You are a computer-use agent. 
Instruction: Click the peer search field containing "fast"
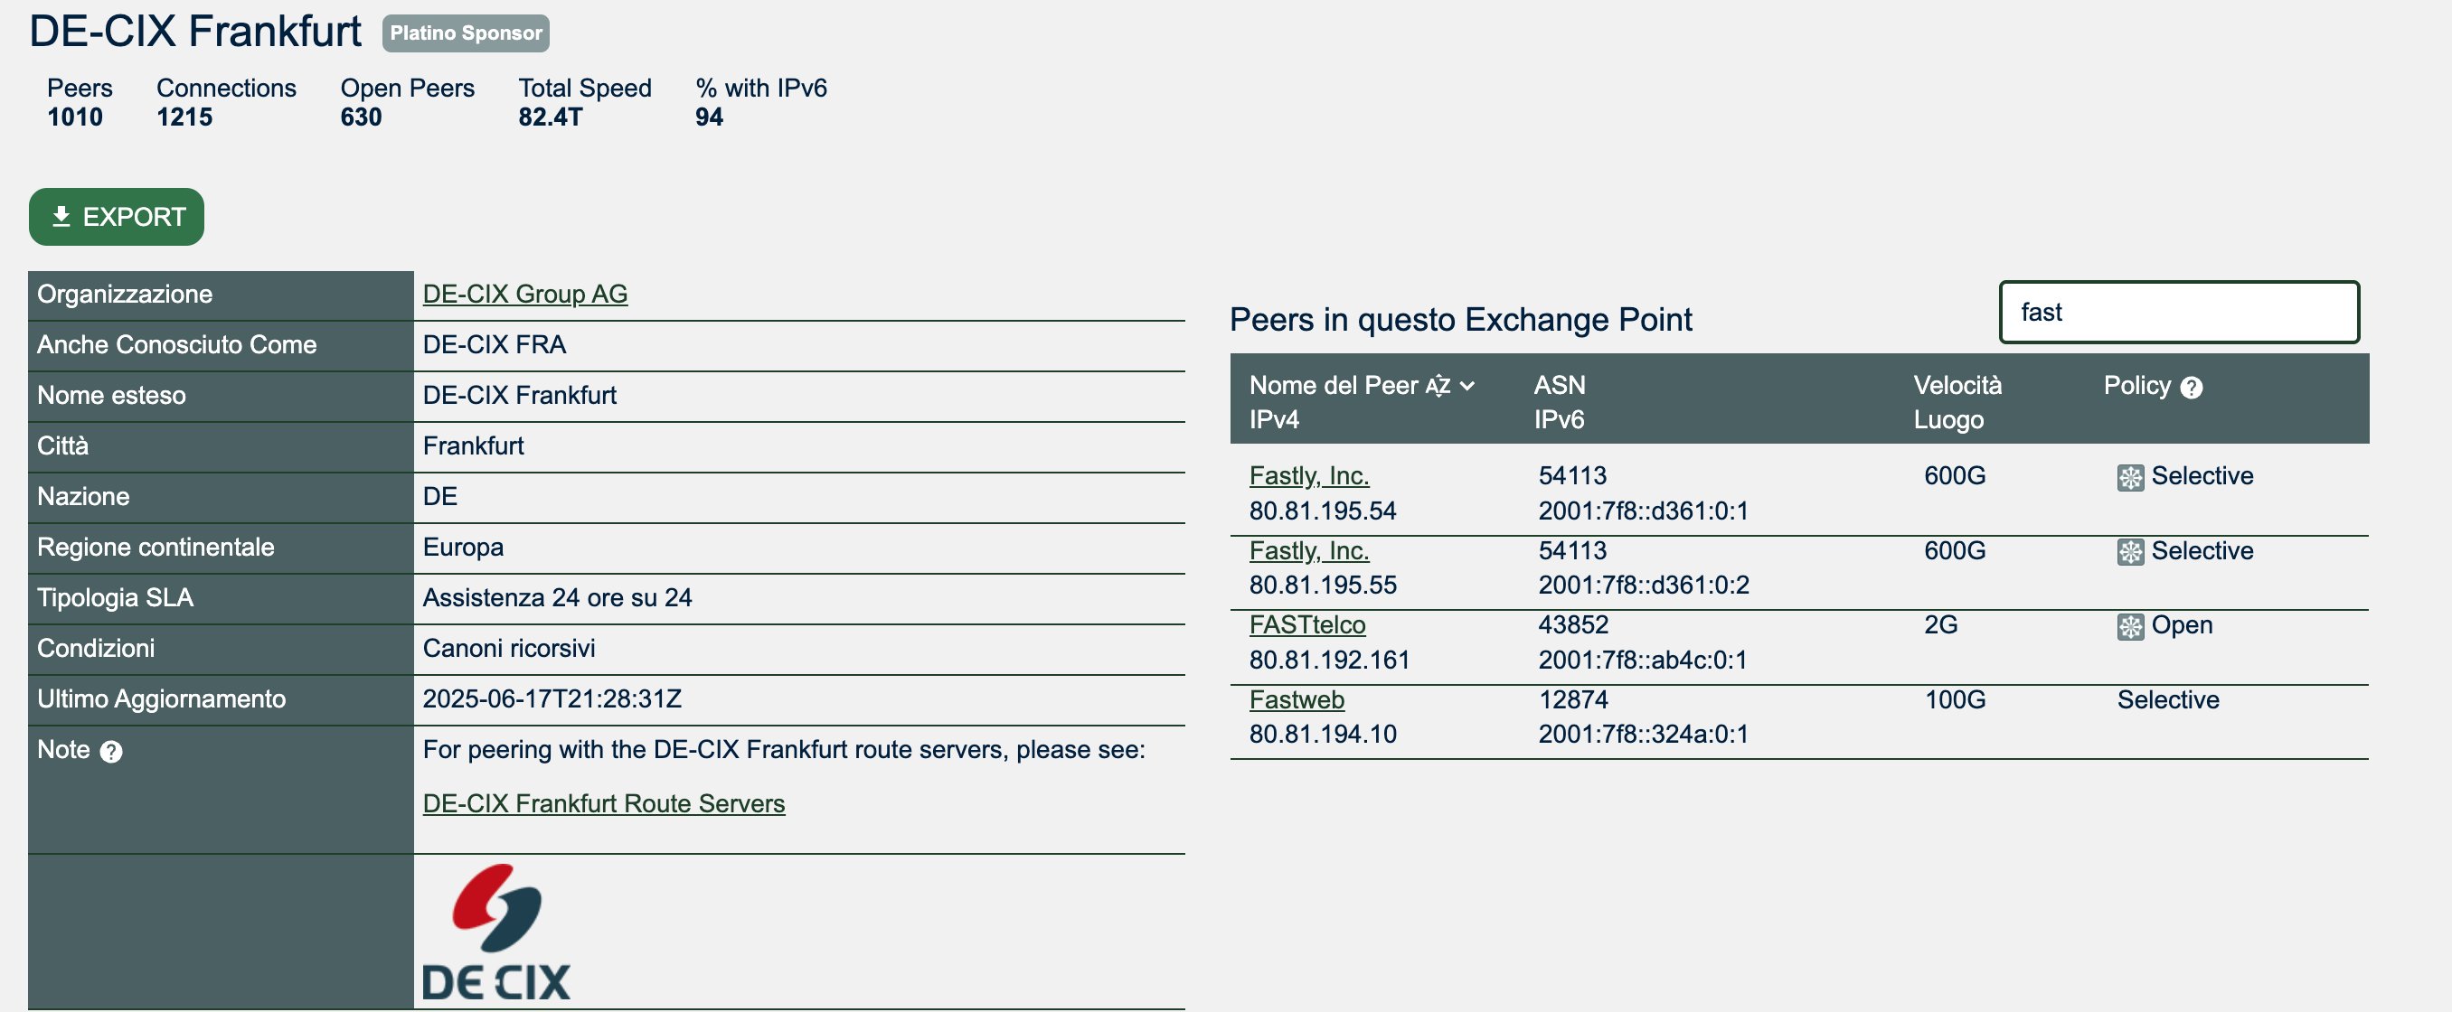[2178, 312]
